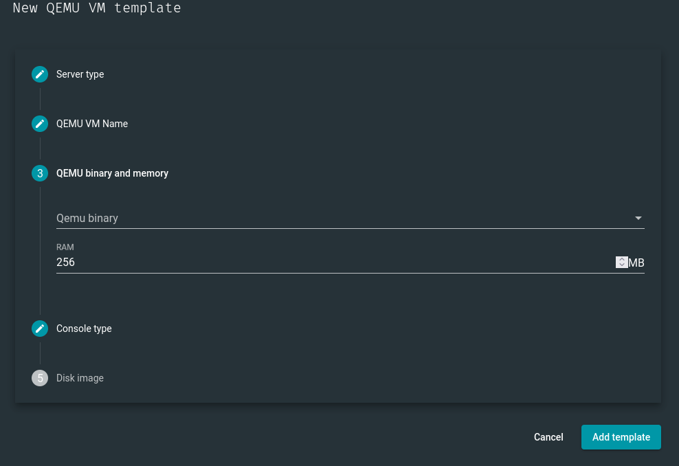
Task: Open the Disk image step
Action: tap(80, 378)
